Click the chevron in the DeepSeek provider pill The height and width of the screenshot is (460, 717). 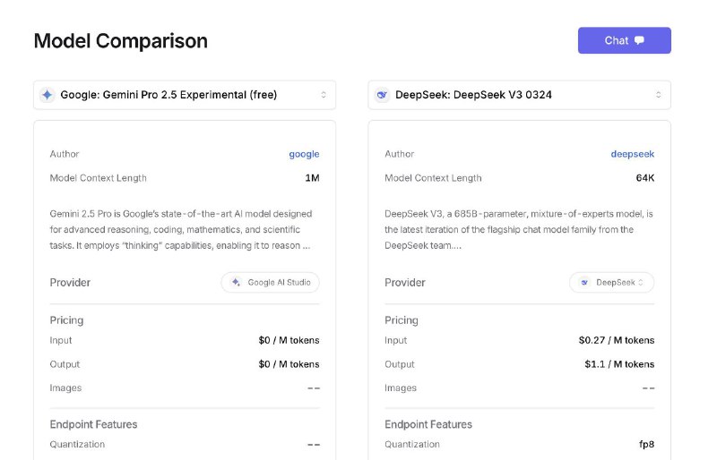coord(641,282)
